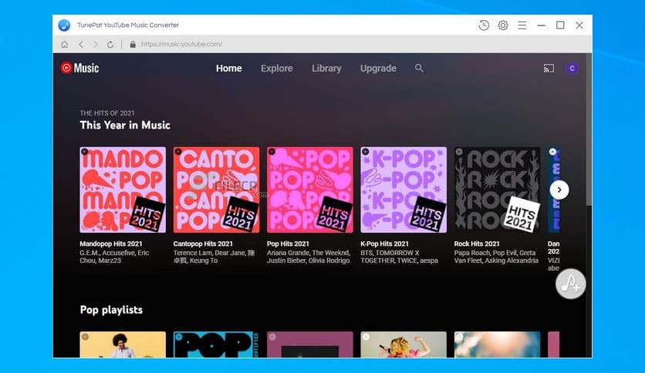Open the yellow pop playlist thumbnail
Screen dimensions: 645x373
tap(123, 344)
